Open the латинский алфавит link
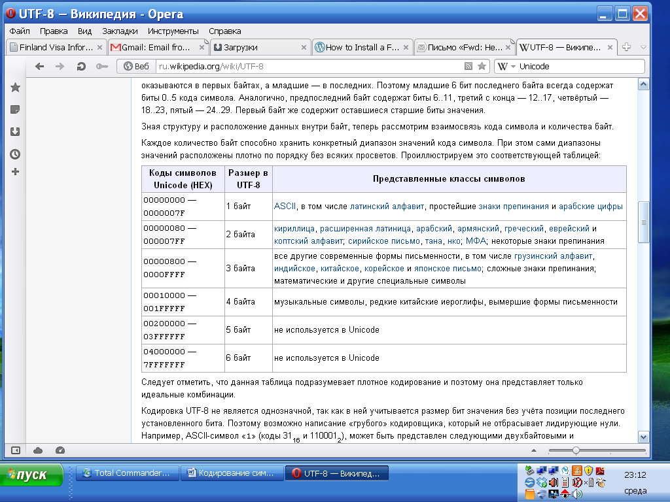The height and width of the screenshot is (502, 670). (x=387, y=206)
